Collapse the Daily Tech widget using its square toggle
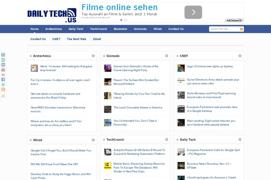271x180 pixels. [178, 139]
